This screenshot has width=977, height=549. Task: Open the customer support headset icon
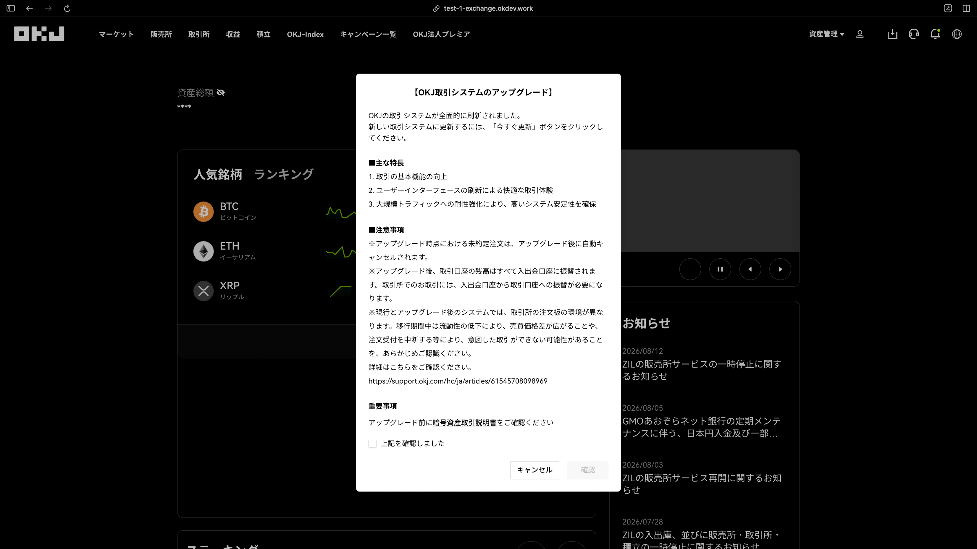coord(914,34)
